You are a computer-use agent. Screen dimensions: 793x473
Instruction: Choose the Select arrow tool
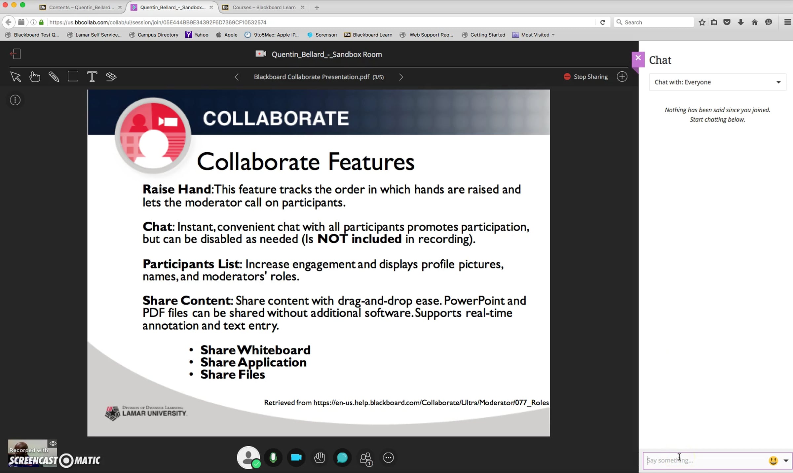(x=16, y=77)
